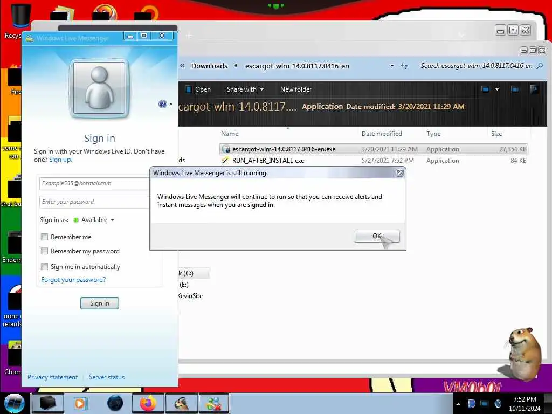
Task: Open the Sign up link
Action: coord(60,160)
